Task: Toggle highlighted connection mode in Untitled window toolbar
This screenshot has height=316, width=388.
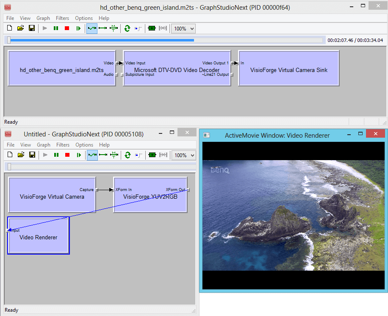Action: coord(92,155)
